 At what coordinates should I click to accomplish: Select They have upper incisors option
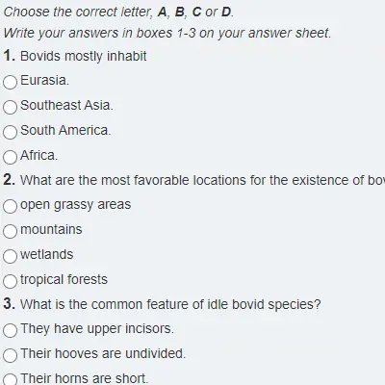10,330
